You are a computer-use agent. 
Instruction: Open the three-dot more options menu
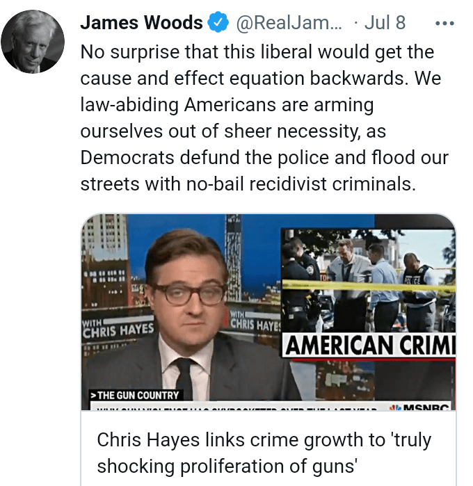click(x=444, y=23)
